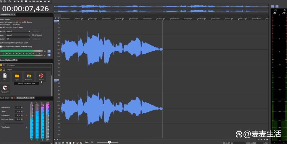Click the Settings button next to Method
This screenshot has height=144, width=287.
(x=37, y=31)
